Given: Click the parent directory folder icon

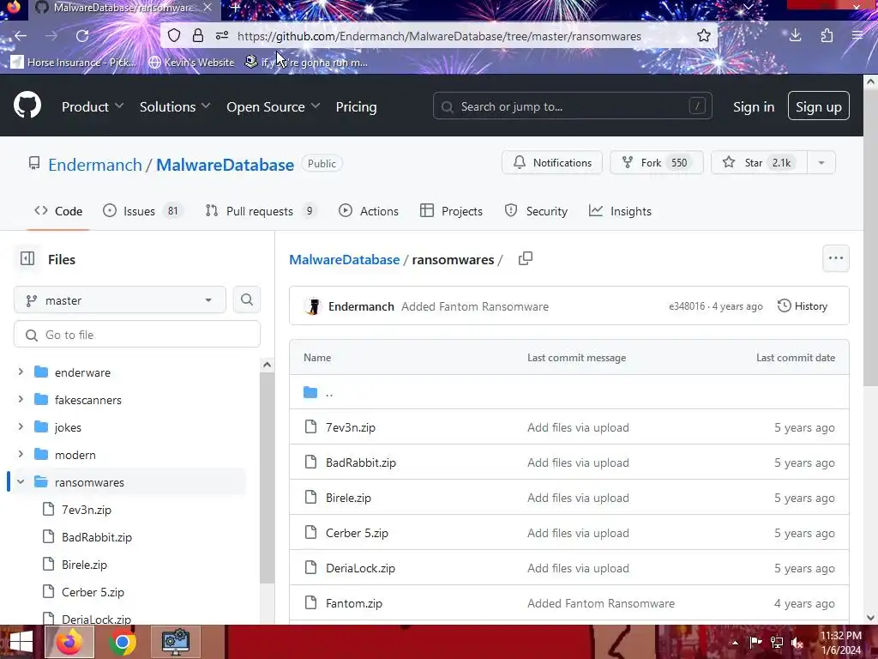Looking at the screenshot, I should click(310, 392).
